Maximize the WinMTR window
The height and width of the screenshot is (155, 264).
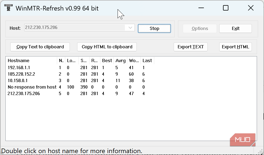point(226,8)
